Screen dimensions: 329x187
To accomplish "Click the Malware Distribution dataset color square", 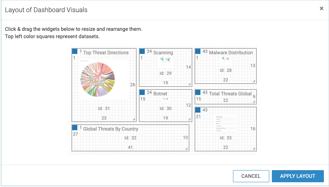I will 198,52.
